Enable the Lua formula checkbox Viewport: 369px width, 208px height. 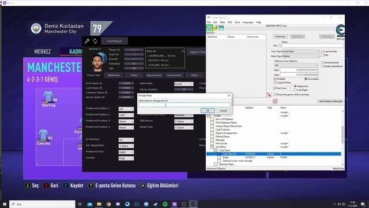coord(323,51)
